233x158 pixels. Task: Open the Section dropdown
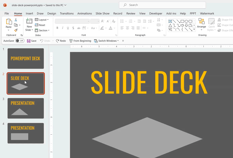[x=42, y=30]
